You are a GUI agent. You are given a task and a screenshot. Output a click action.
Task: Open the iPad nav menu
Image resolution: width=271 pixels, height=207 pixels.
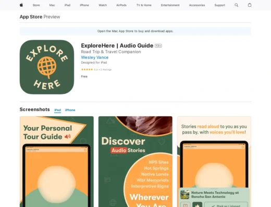pos(67,5)
